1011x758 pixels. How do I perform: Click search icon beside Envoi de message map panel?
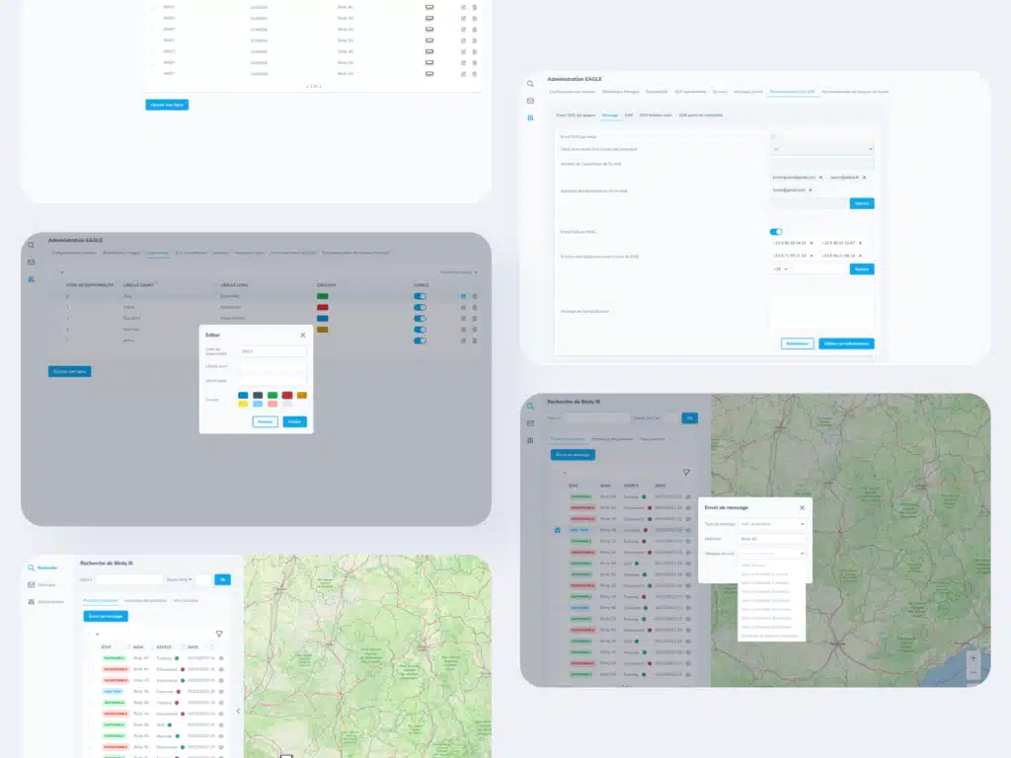pyautogui.click(x=530, y=406)
